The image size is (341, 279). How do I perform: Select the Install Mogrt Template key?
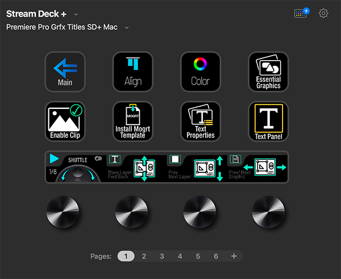(x=133, y=121)
